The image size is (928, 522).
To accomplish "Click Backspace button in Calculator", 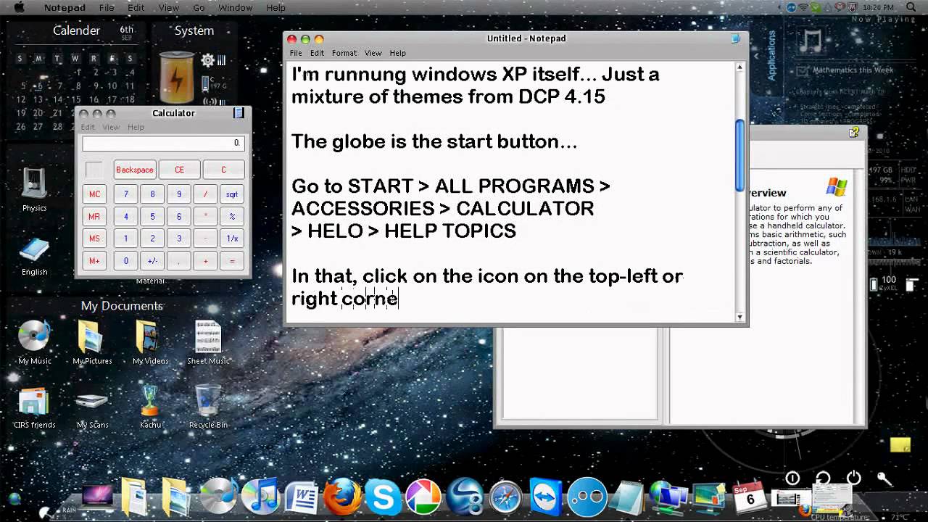I will point(135,170).
